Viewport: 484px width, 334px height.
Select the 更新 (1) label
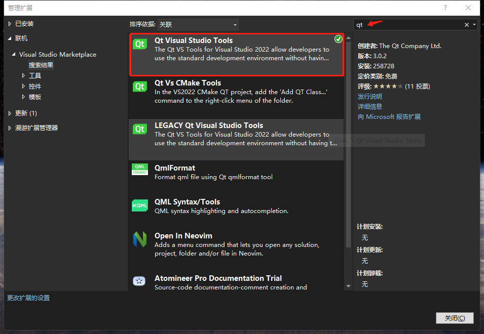[x=26, y=113]
